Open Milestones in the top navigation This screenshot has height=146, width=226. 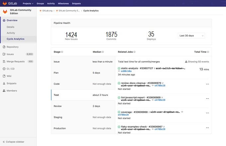[63, 3]
